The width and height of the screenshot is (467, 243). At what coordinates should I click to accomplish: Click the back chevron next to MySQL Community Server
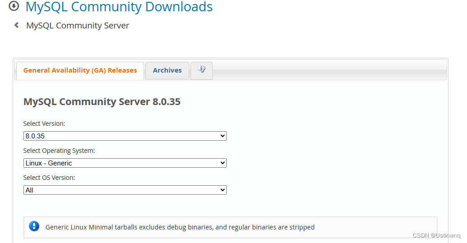click(17, 25)
